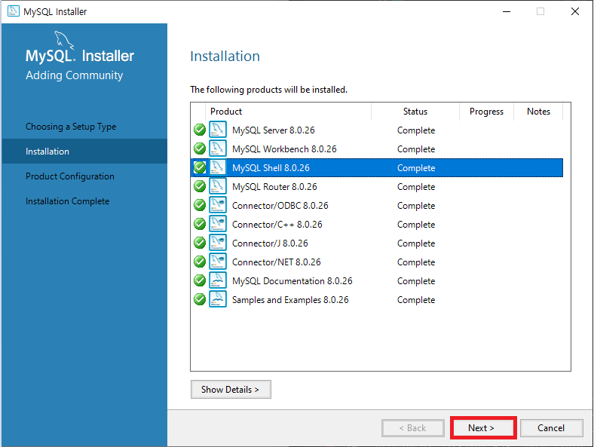Click the MySQL Documentation 8.0.26 product icon
Image resolution: width=594 pixels, height=447 pixels.
(218, 280)
